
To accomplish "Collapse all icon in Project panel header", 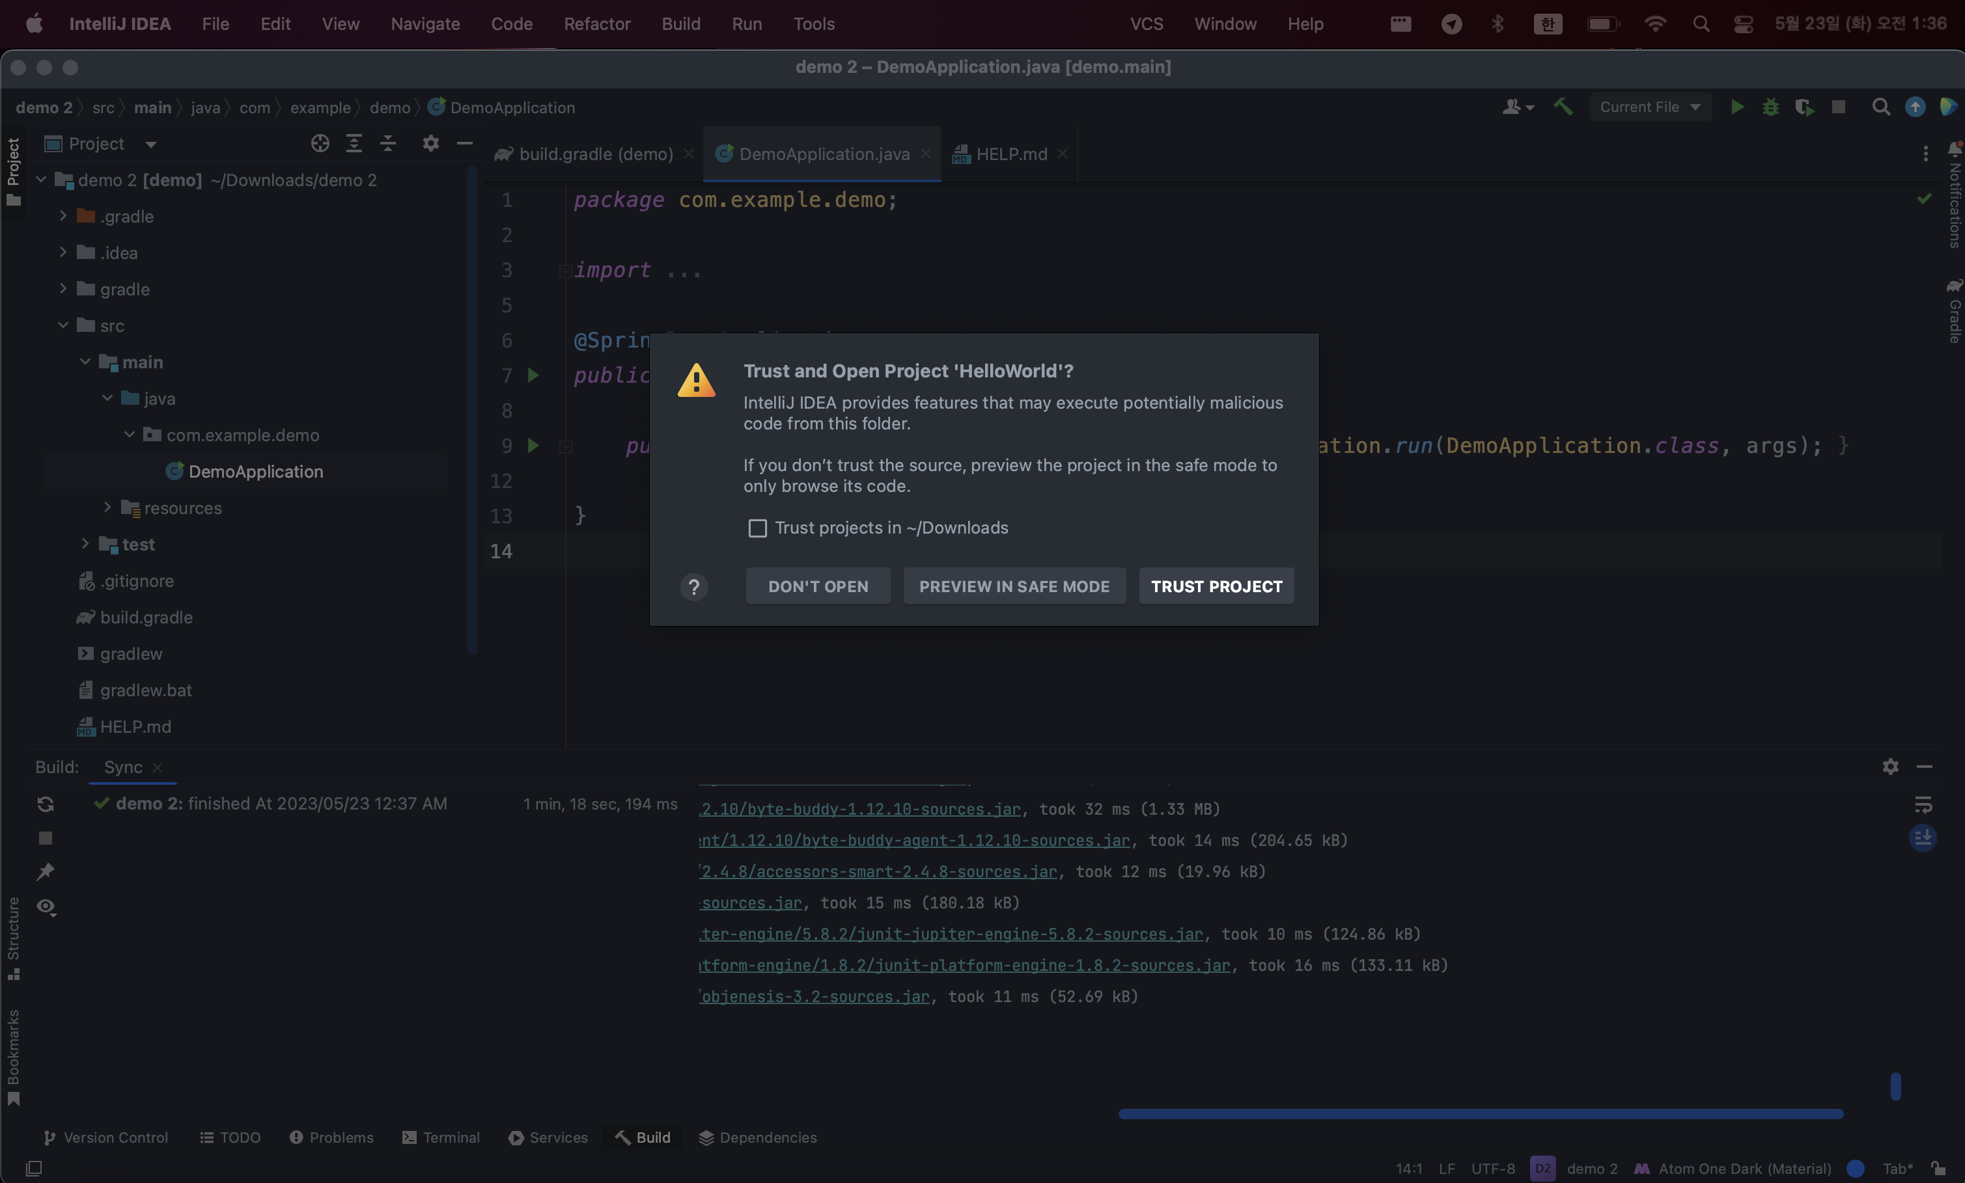I will (387, 144).
